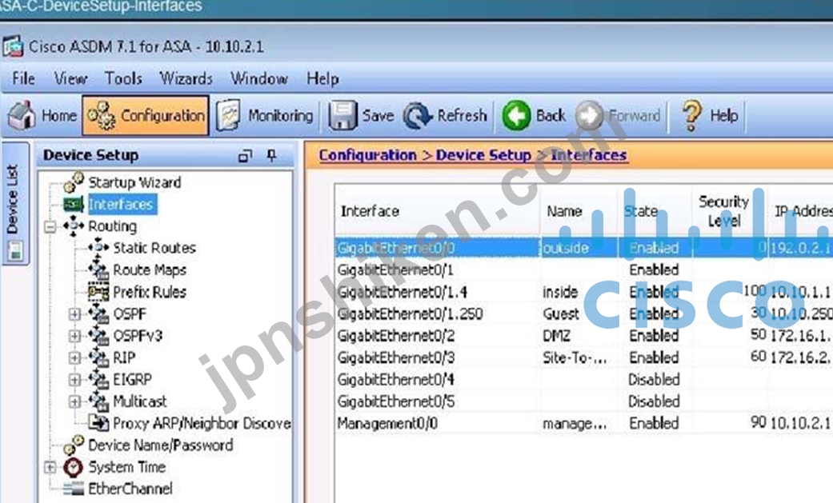This screenshot has height=503, width=833.
Task: Open the Help menu in menu bar
Action: 322,78
